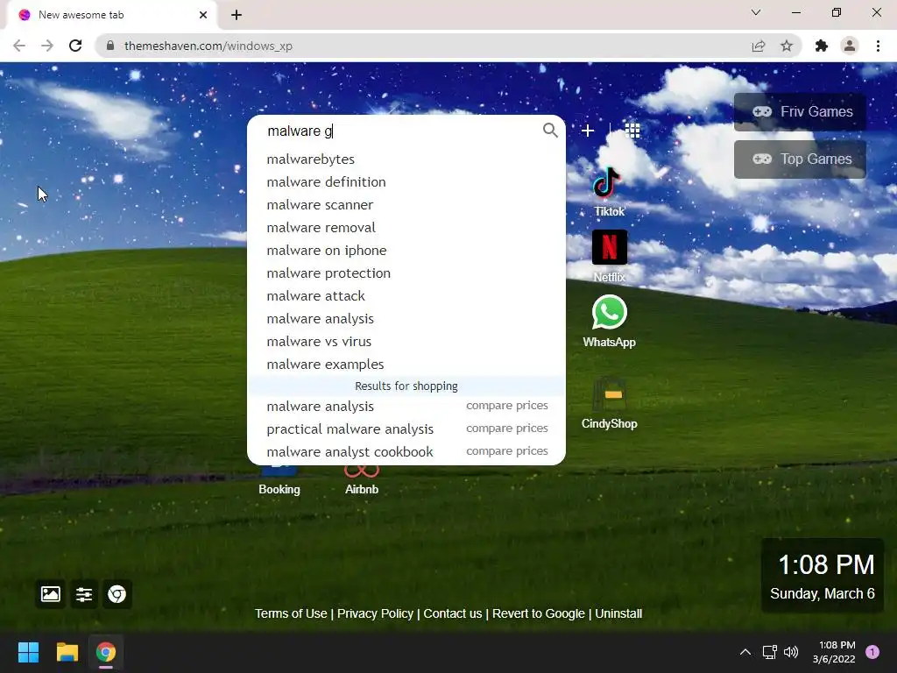Open Contact us link
Image resolution: width=897 pixels, height=673 pixels.
(453, 613)
